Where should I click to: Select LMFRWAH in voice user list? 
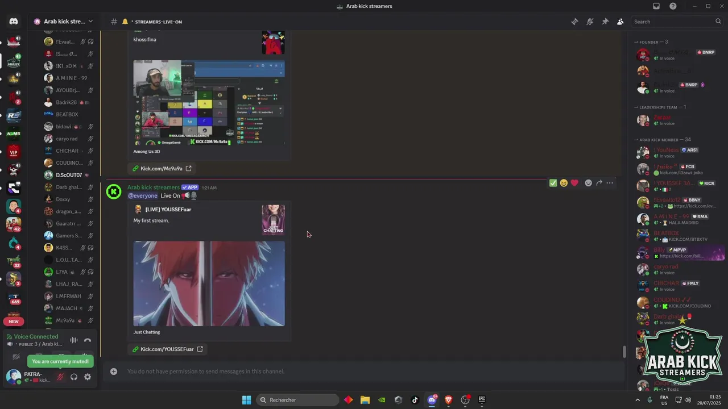tap(69, 296)
